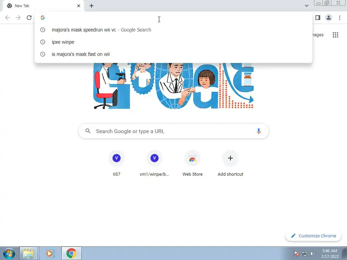This screenshot has width=347, height=260.
Task: Click the browser back arrow
Action: [7, 18]
